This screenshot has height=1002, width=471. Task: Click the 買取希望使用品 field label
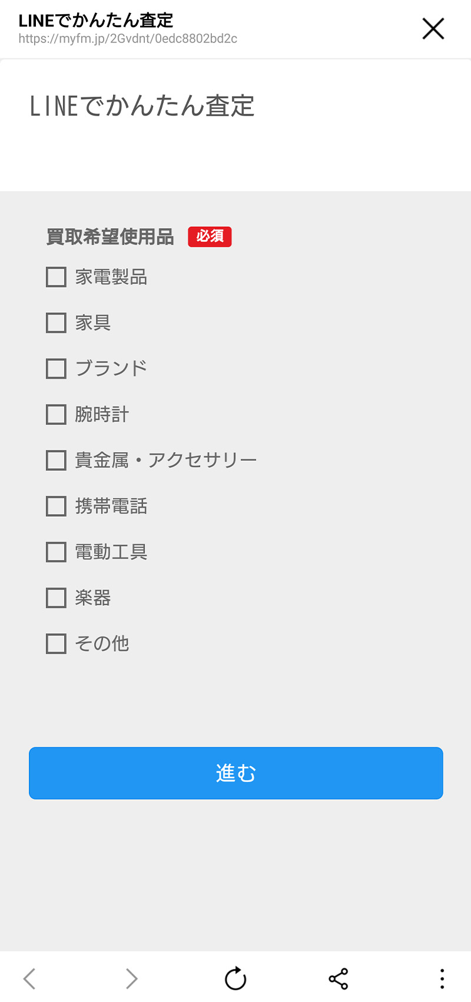110,237
